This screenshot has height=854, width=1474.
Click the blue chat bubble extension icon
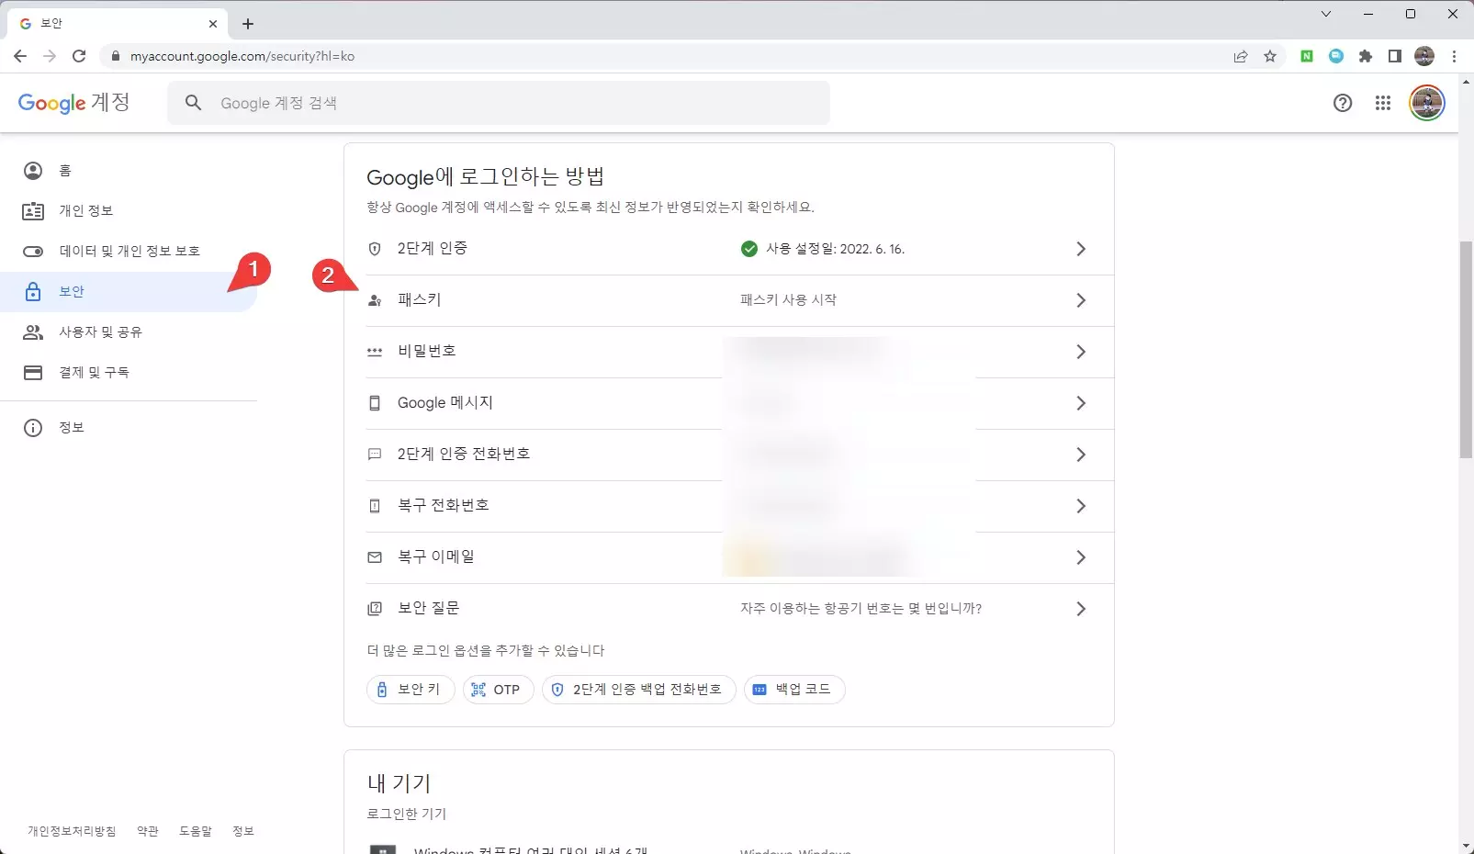tap(1336, 56)
